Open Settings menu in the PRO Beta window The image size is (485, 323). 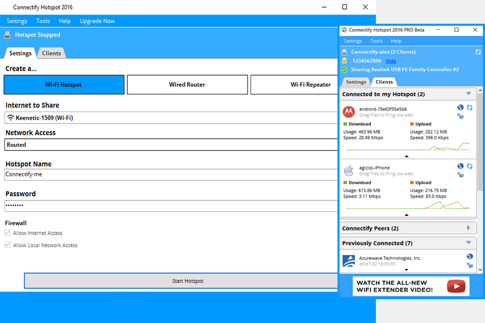coord(353,41)
